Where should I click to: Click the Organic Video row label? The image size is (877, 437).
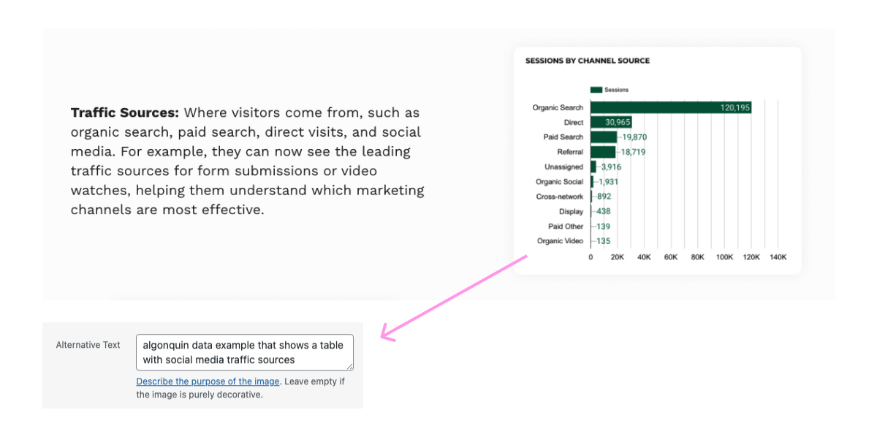pyautogui.click(x=560, y=241)
